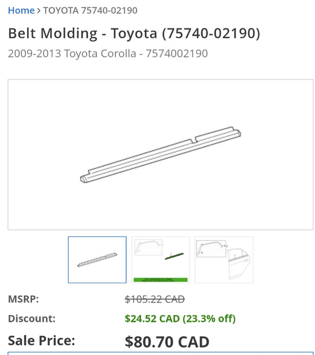
Task: Select the thumbnail with green highlighted part
Action: pos(160,260)
